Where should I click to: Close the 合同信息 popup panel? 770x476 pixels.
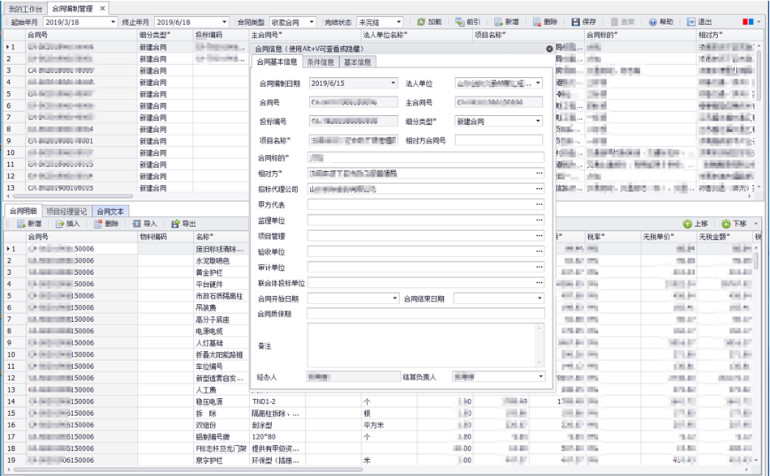click(549, 49)
